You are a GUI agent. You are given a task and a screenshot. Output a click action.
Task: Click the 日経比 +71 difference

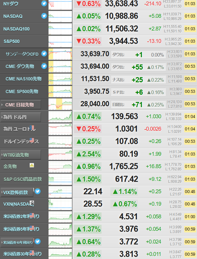137,105
